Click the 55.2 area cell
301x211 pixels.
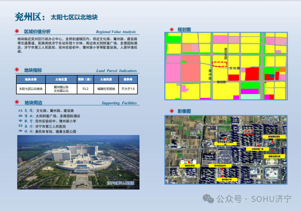pyautogui.click(x=85, y=89)
